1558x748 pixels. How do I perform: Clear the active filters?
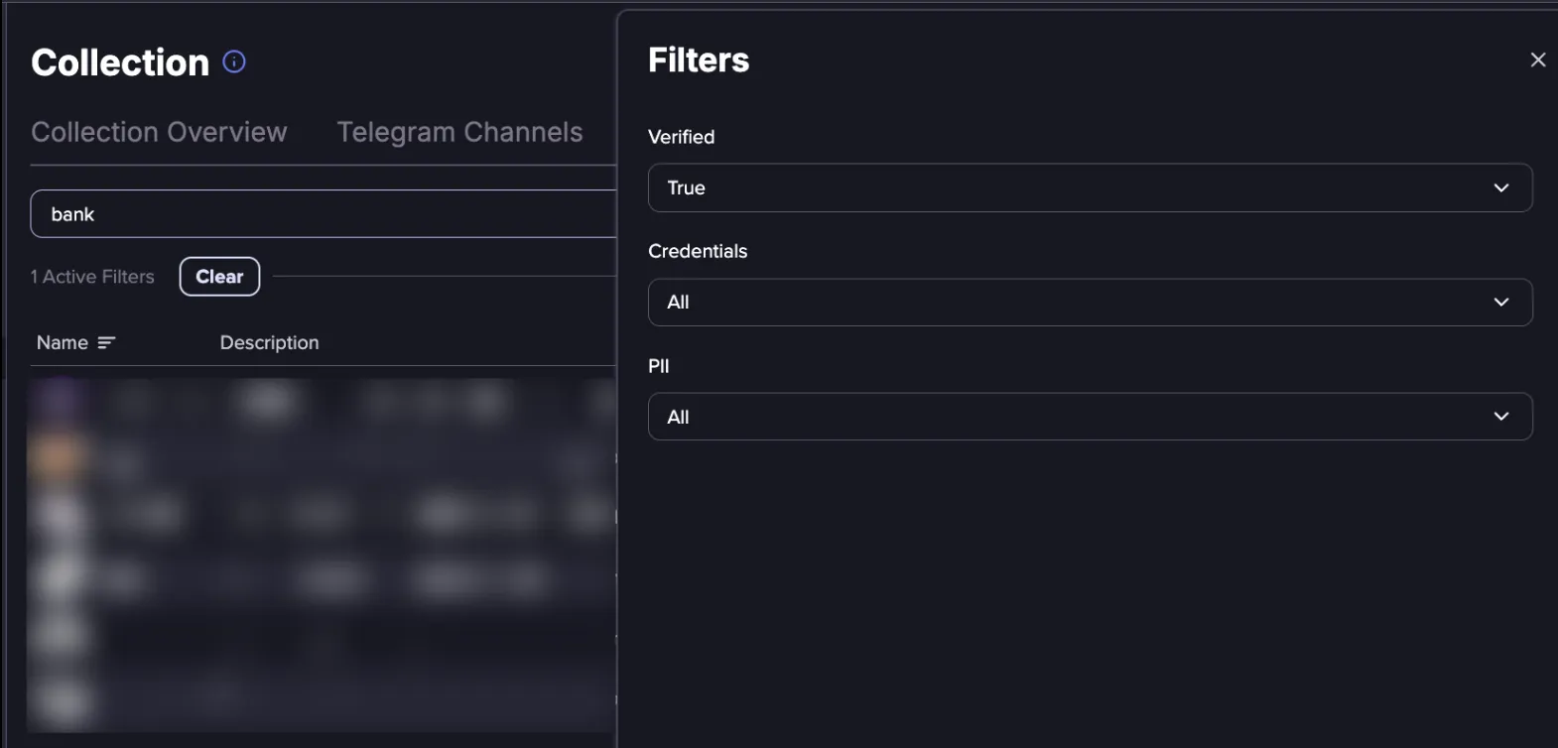(219, 277)
